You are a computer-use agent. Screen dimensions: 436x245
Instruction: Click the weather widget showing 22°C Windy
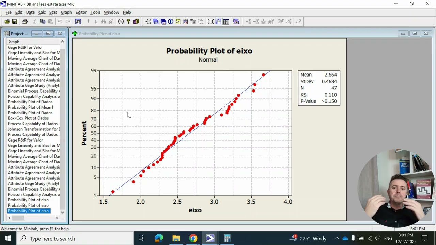click(308, 238)
